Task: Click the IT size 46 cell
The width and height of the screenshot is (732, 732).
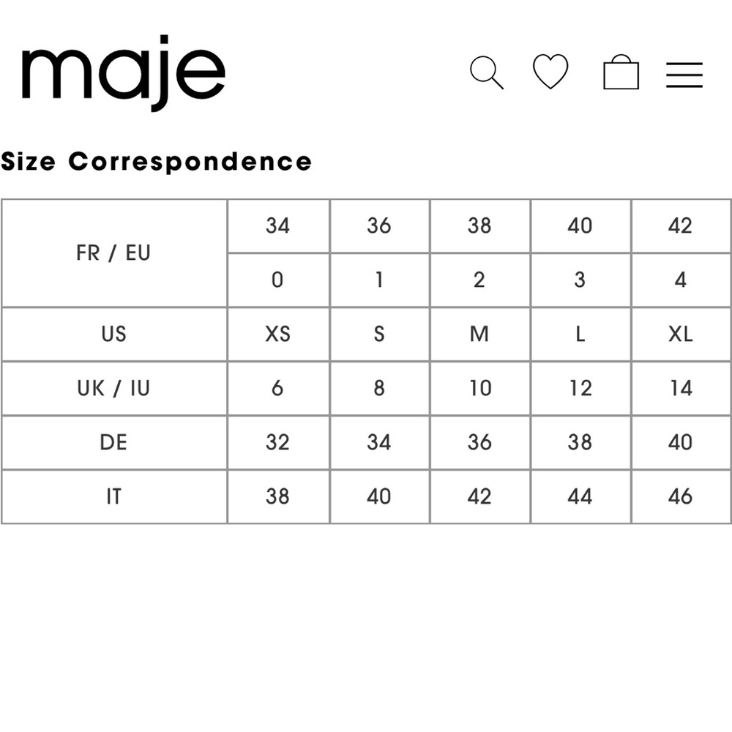Action: [x=681, y=497]
